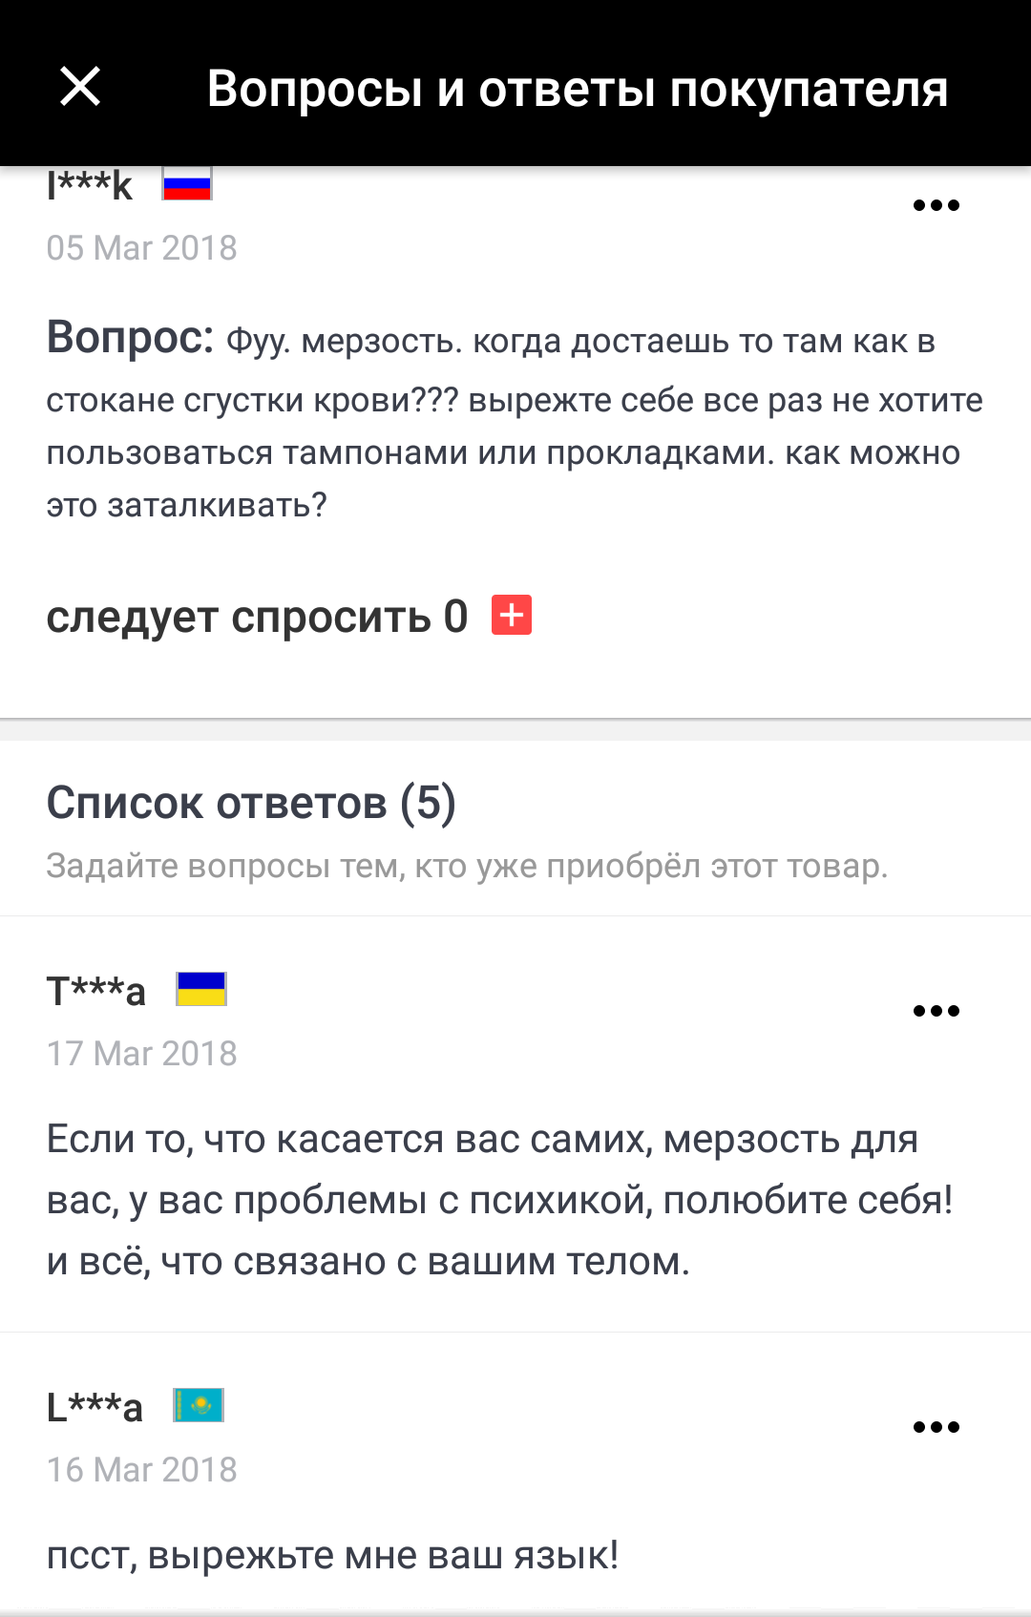The image size is (1031, 1617).
Task: Tap the 'Список ответов (5)' heading
Action: click(x=251, y=803)
